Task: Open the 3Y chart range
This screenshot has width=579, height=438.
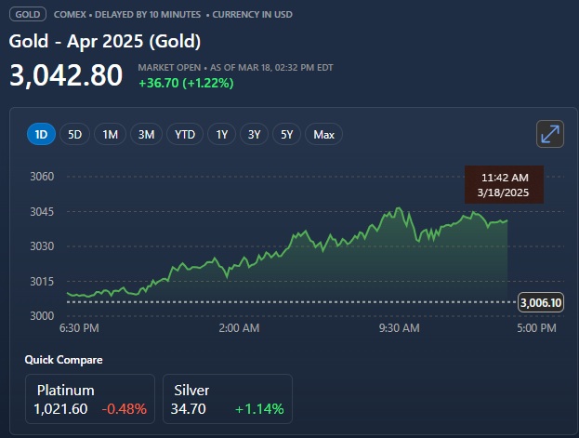Action: [255, 135]
